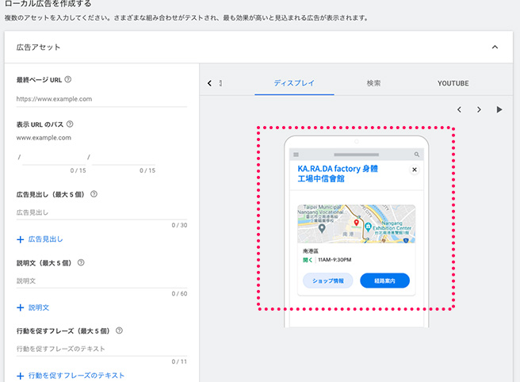
Task: Show previous ad preview variation
Action: tap(459, 109)
